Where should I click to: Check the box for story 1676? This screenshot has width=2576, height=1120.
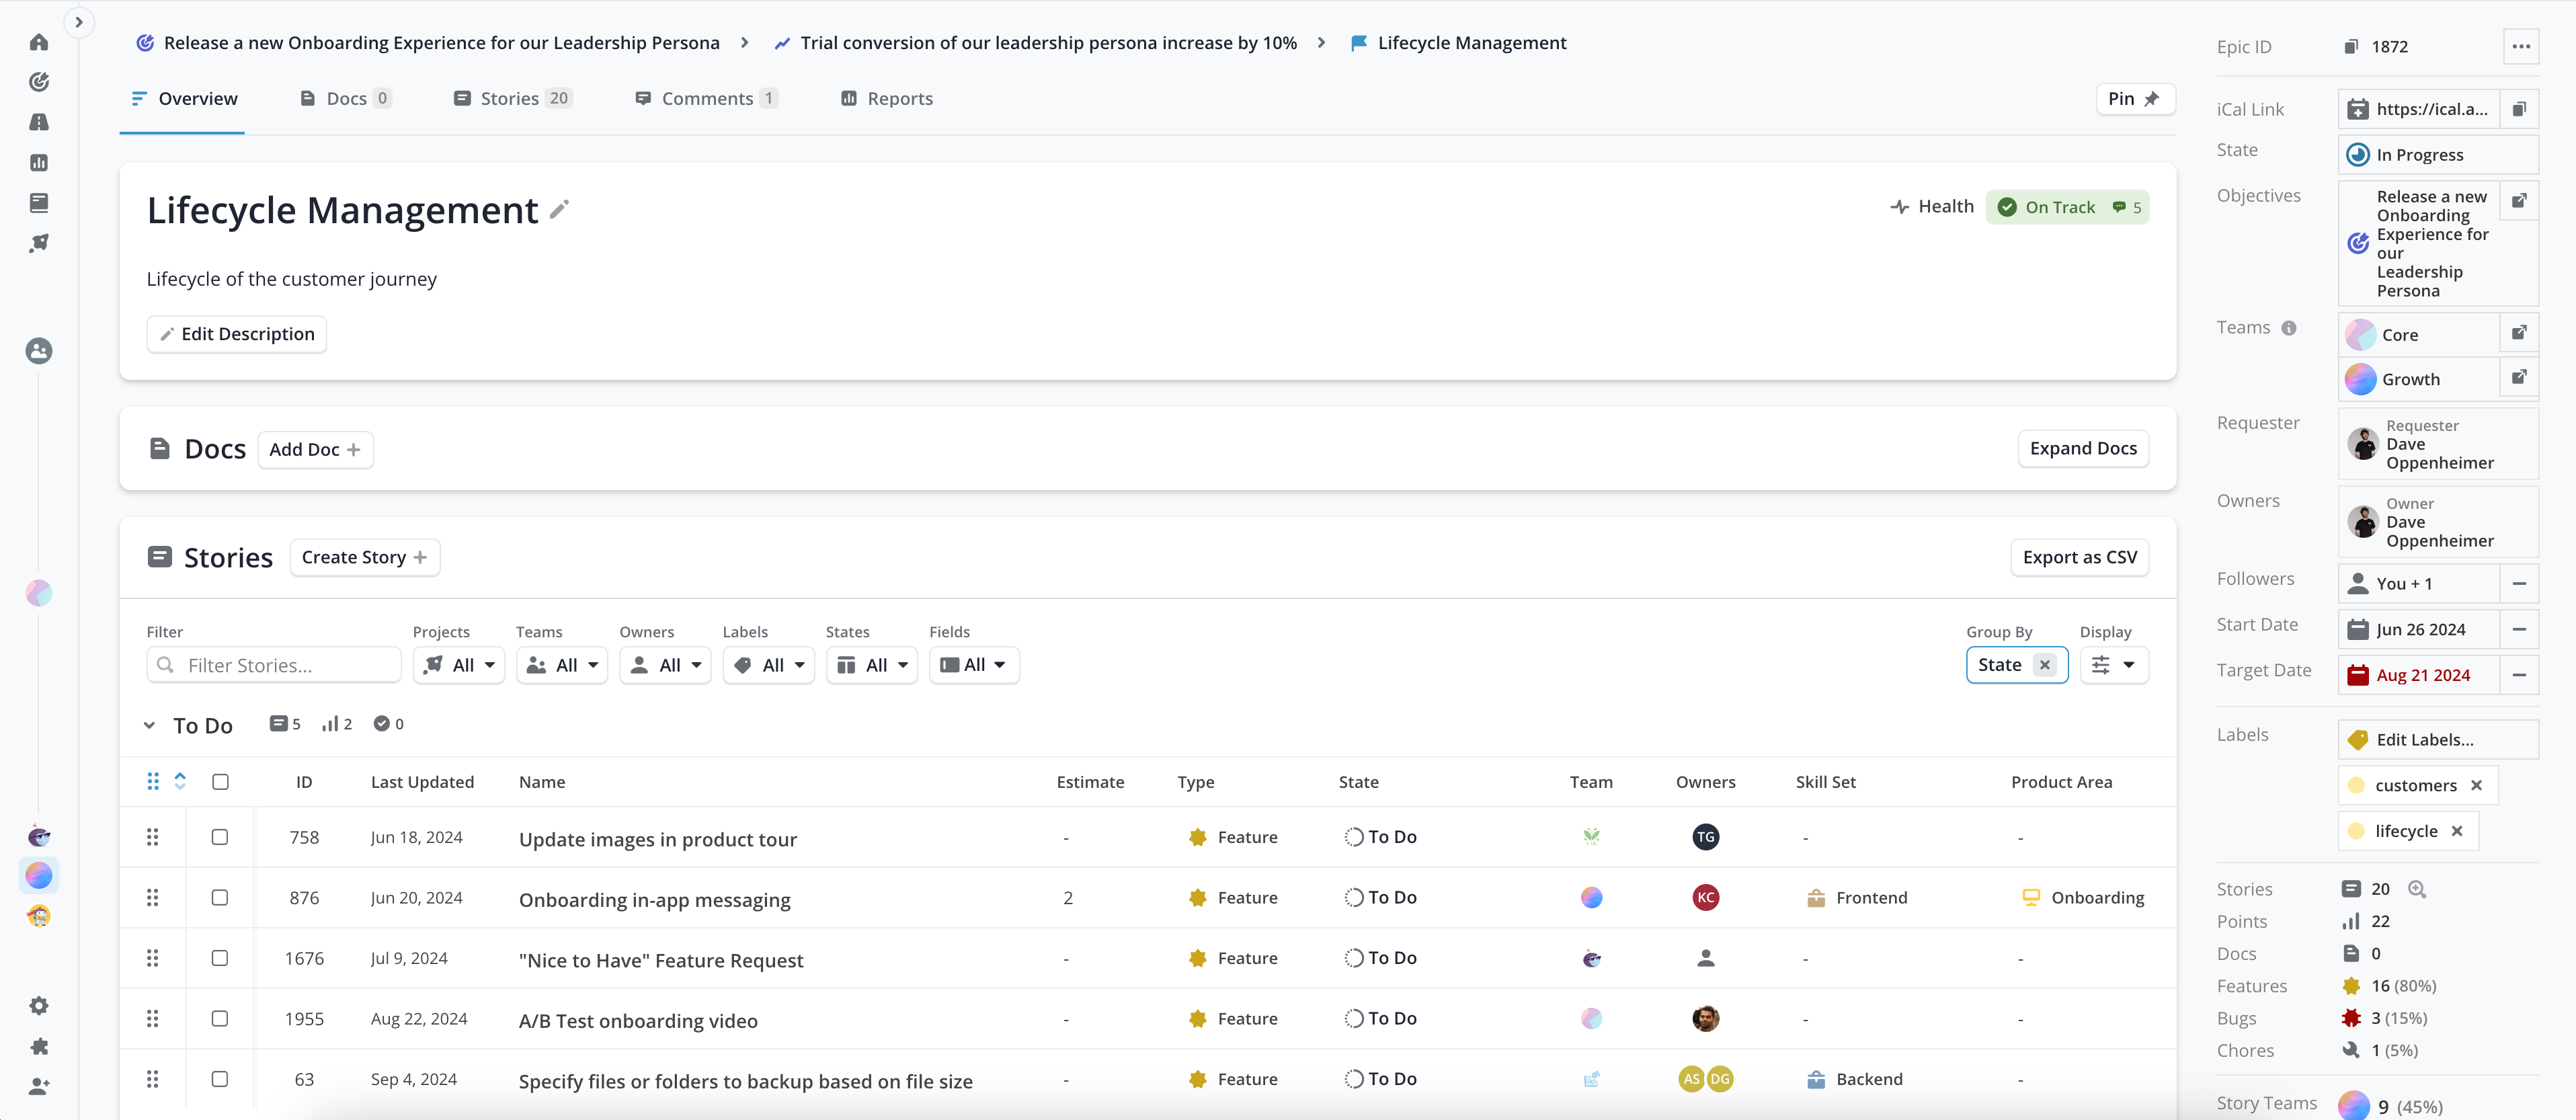(x=220, y=958)
